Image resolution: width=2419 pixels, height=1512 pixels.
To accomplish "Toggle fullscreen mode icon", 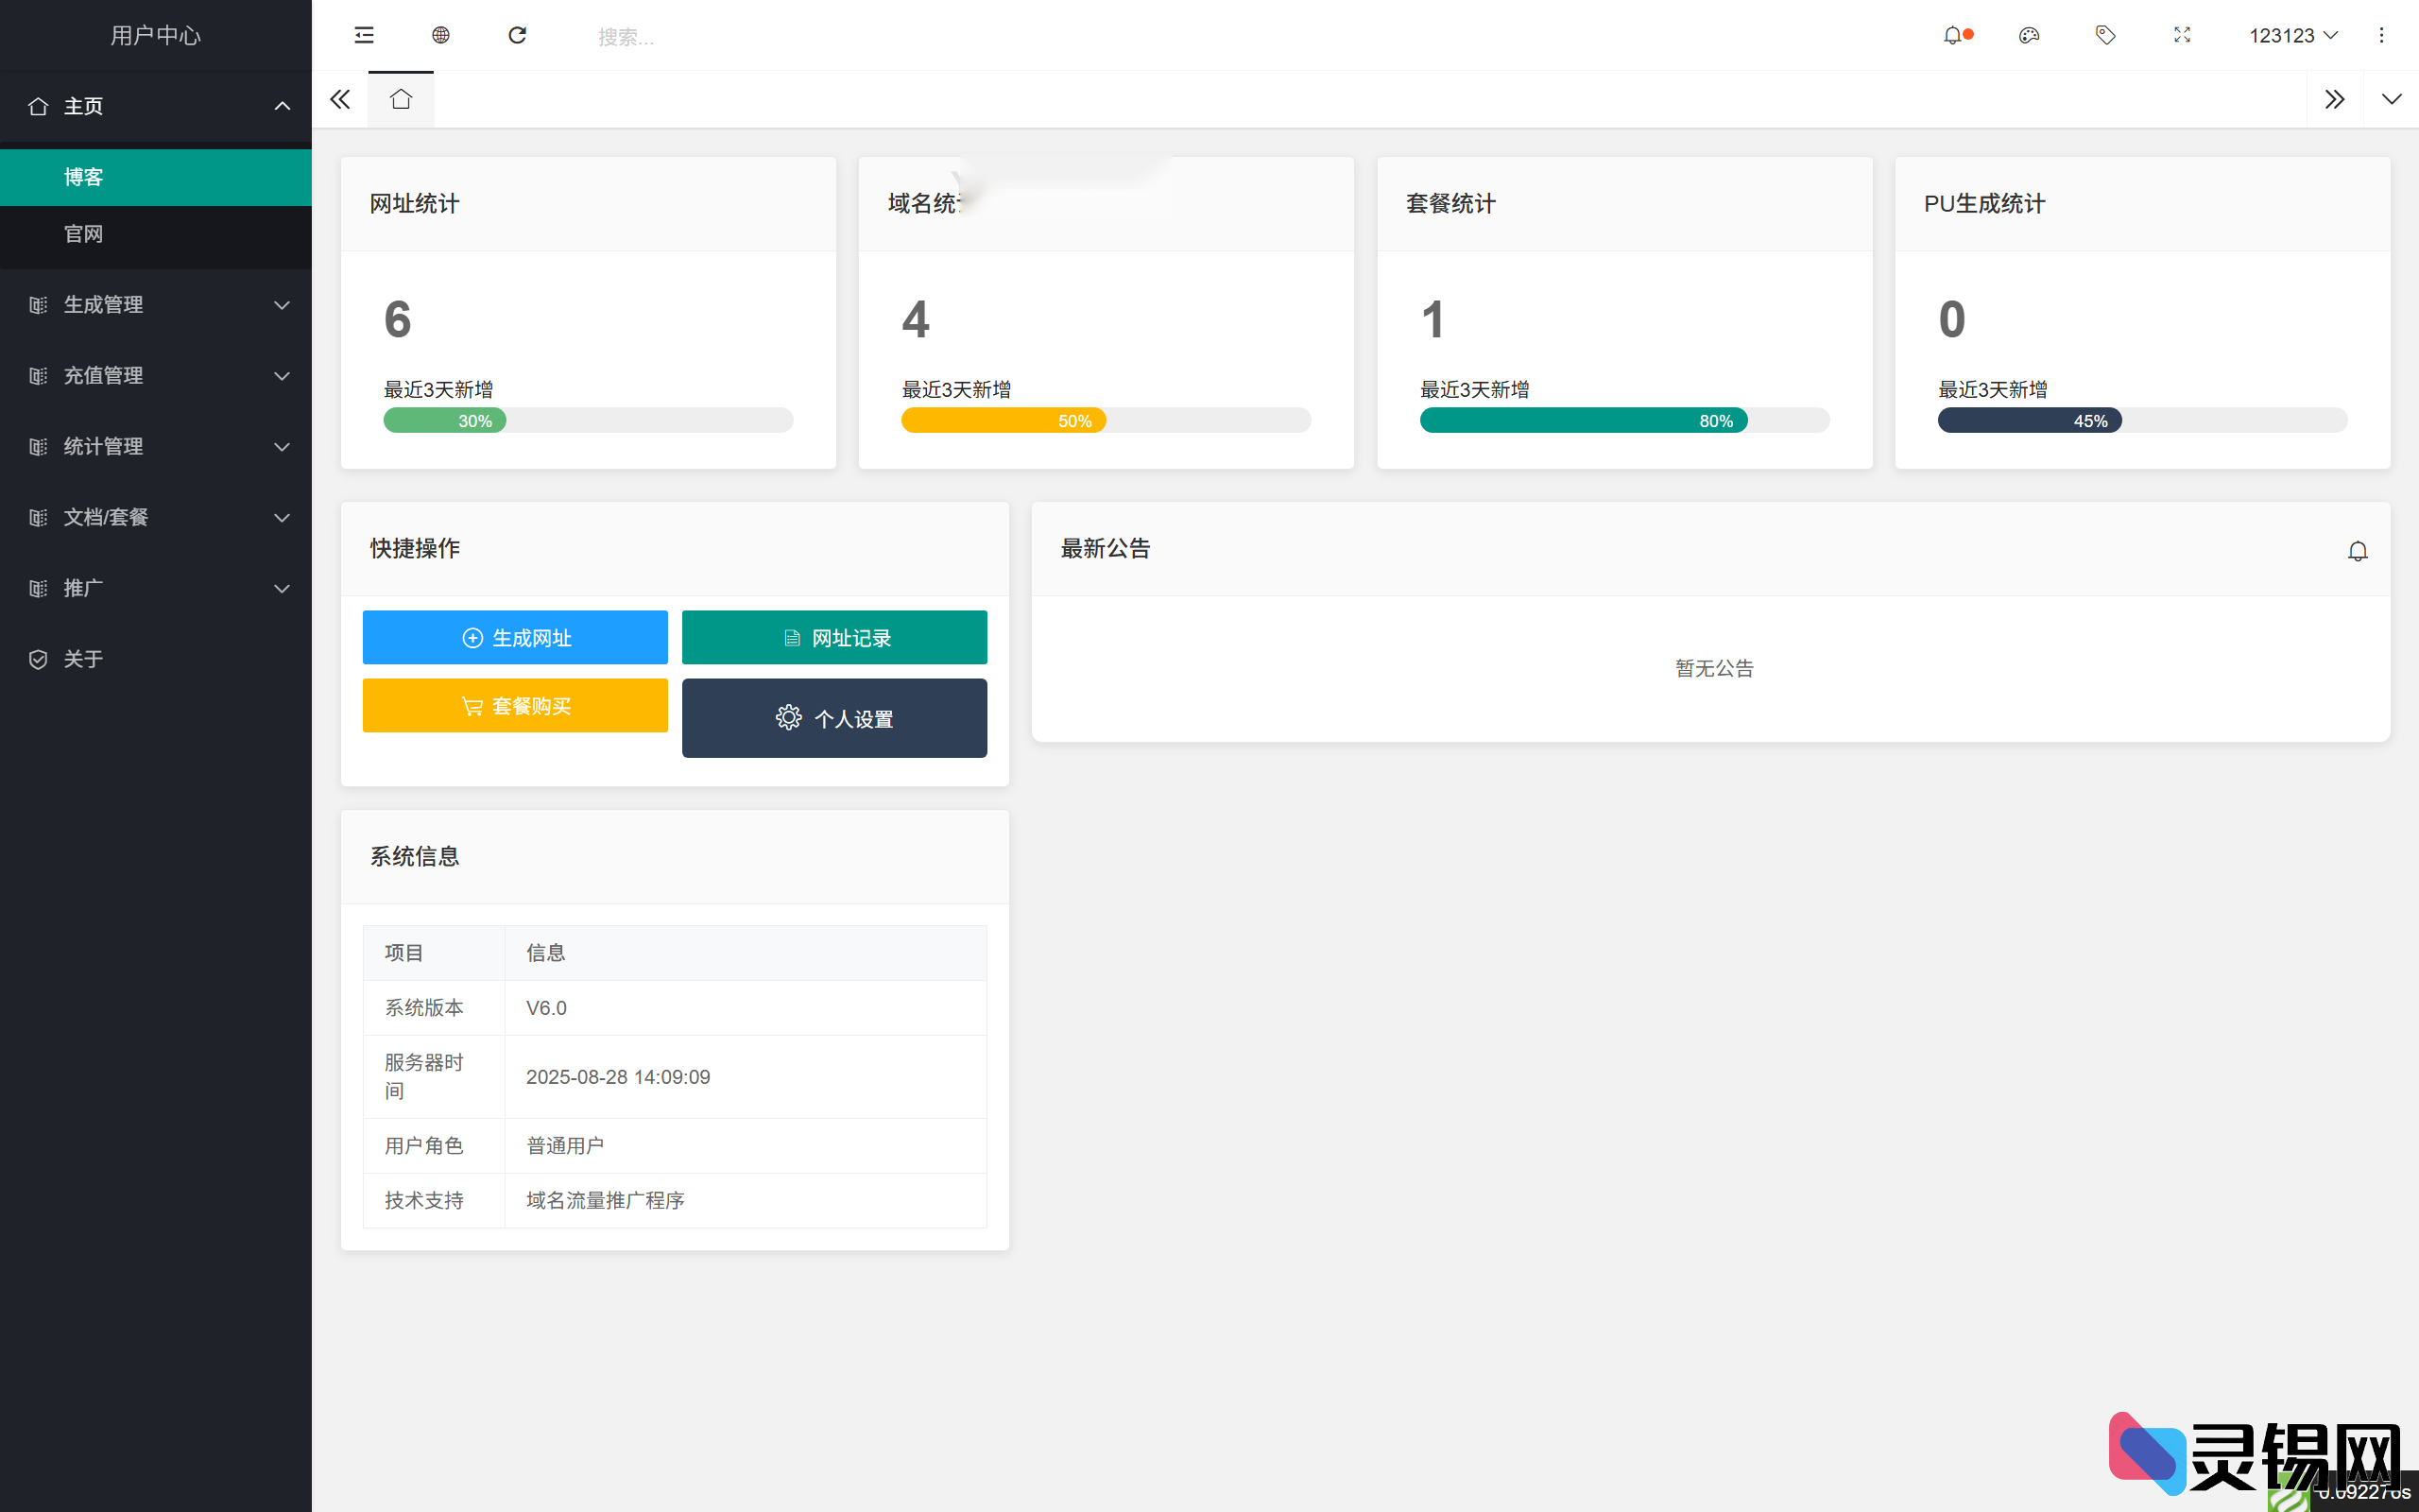I will pos(2182,35).
